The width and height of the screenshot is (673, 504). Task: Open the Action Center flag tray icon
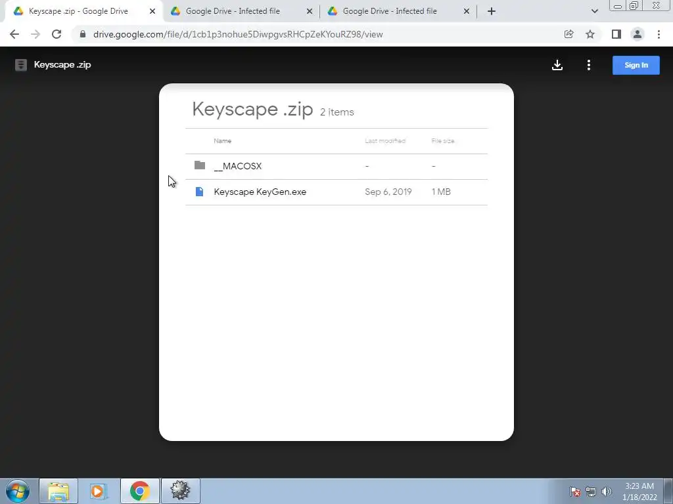(575, 492)
